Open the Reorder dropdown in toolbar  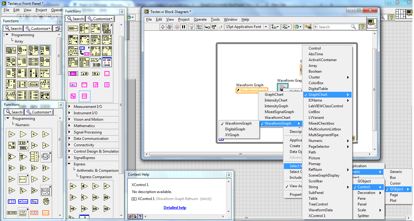(x=298, y=27)
